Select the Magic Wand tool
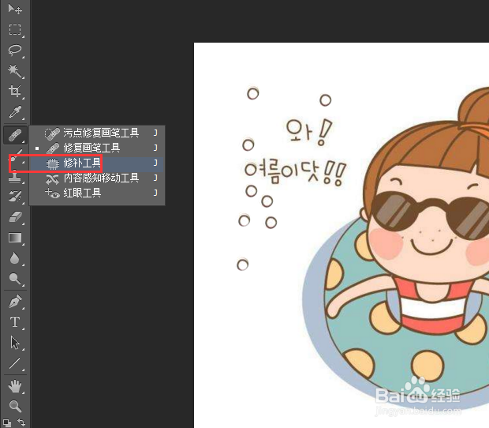Image resolution: width=489 pixels, height=428 pixels. click(15, 71)
